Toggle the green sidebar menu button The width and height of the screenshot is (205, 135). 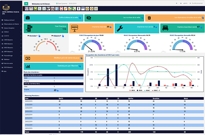click(x=26, y=4)
